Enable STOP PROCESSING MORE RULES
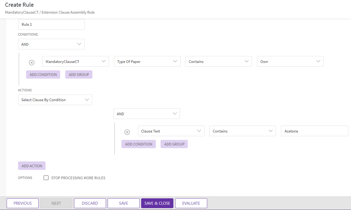 click(46, 178)
